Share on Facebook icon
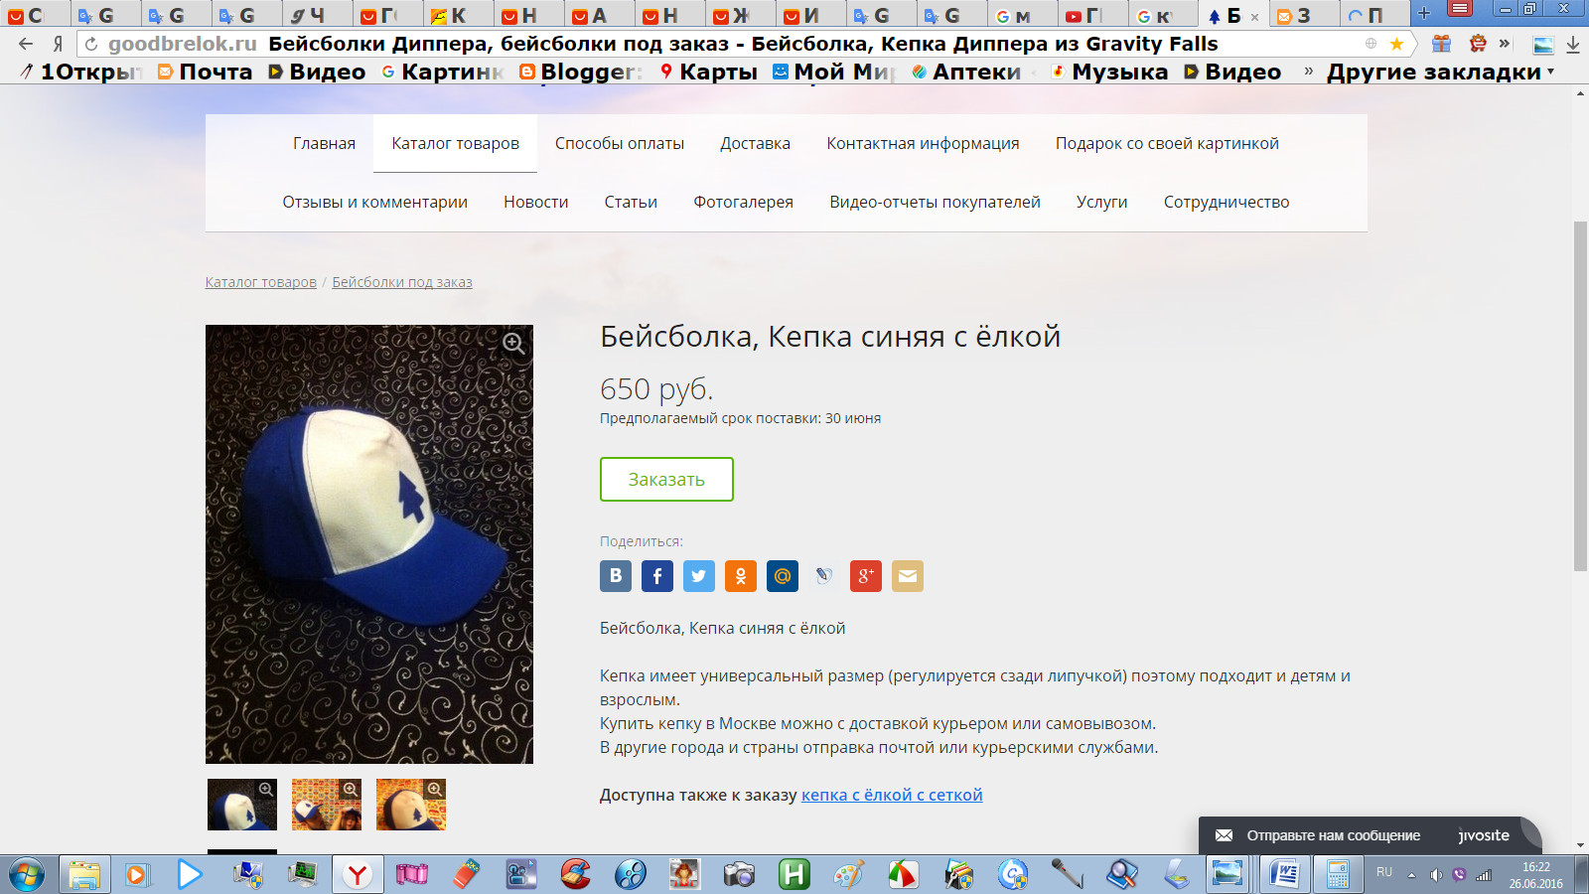Screen dimensions: 1589x894 pyautogui.click(x=657, y=576)
